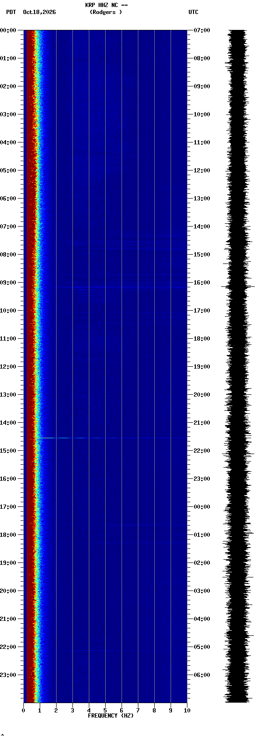Viewport: 258px width, 740px height.
Task: Click the UTC '02:00' time label
Action: 202,563
